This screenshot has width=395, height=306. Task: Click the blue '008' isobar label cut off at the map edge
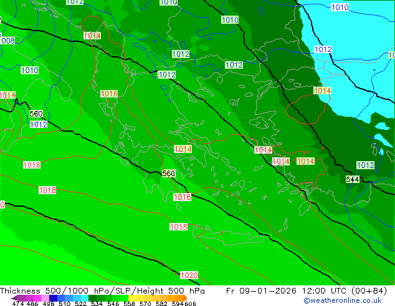pyautogui.click(x=7, y=41)
